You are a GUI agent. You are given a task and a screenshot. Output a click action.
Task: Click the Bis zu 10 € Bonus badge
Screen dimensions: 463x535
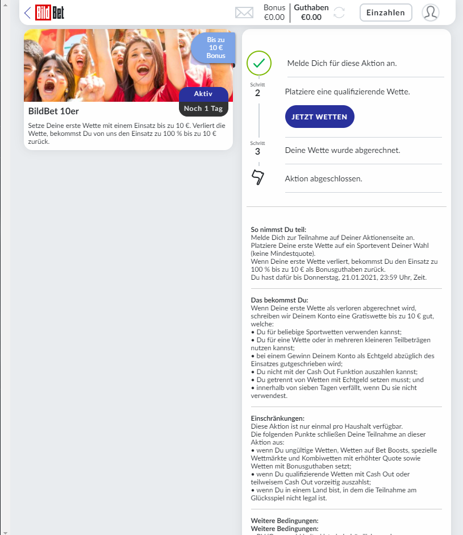(x=215, y=48)
